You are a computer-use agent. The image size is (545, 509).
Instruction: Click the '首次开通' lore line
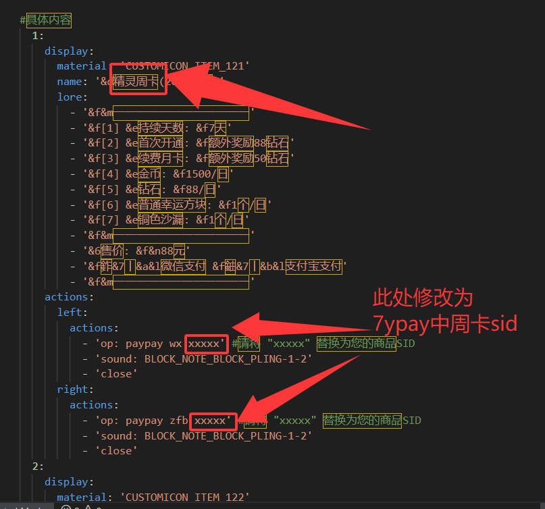coord(161,143)
